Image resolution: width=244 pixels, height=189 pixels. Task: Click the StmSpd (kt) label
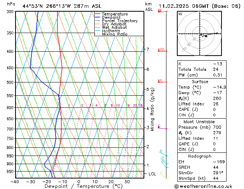[x=192, y=178]
